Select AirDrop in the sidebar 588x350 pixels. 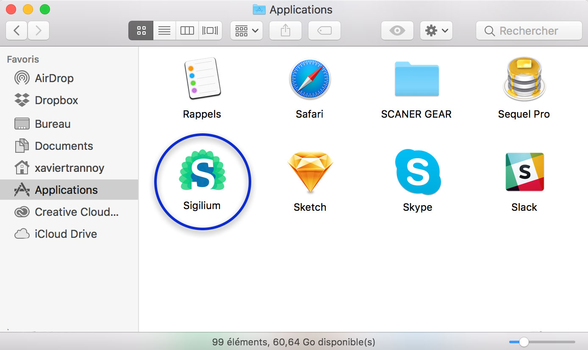point(69,78)
